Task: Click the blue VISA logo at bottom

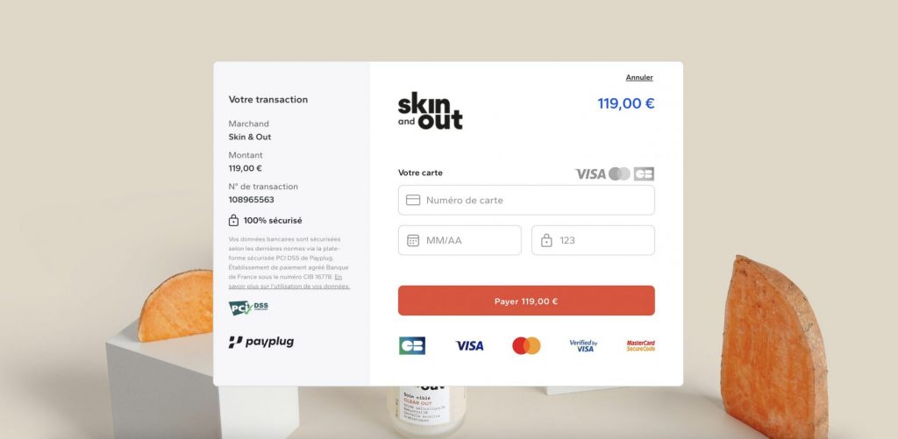Action: pyautogui.click(x=470, y=346)
